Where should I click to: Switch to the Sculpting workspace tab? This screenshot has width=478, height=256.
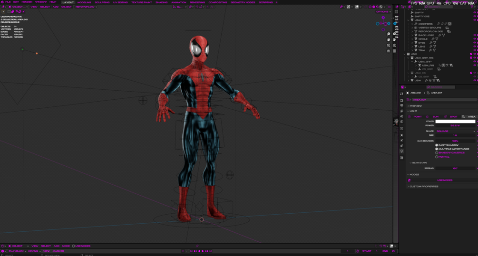pyautogui.click(x=102, y=2)
